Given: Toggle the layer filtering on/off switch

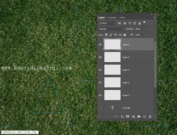Looking at the screenshot, I should [x=144, y=23].
